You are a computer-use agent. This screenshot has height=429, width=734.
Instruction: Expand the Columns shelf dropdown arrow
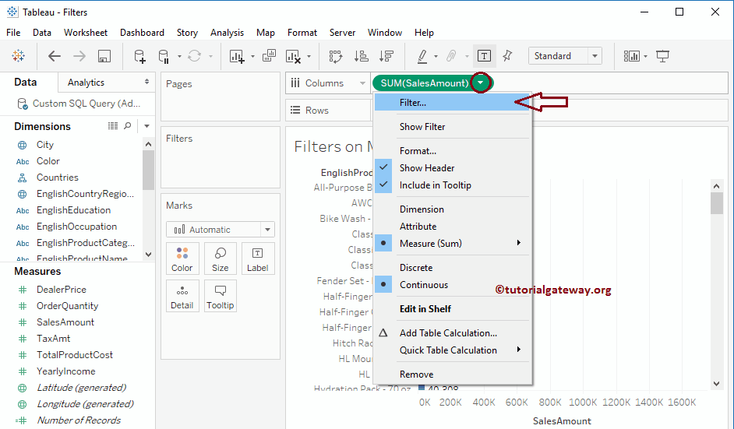click(x=362, y=83)
